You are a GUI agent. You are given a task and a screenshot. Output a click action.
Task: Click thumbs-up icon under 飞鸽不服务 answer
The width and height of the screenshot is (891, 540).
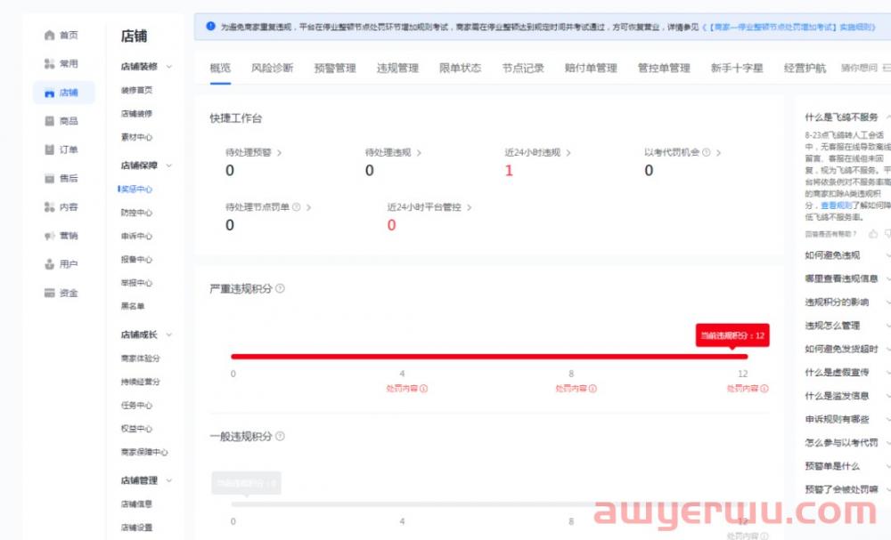(873, 234)
